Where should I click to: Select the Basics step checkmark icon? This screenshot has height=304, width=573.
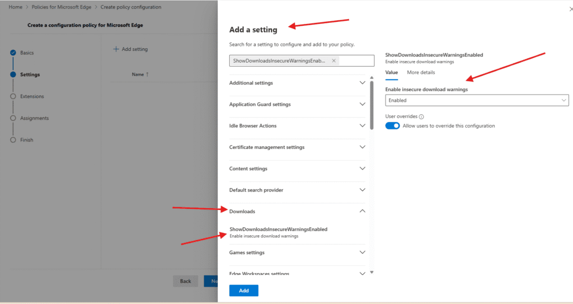pyautogui.click(x=13, y=53)
